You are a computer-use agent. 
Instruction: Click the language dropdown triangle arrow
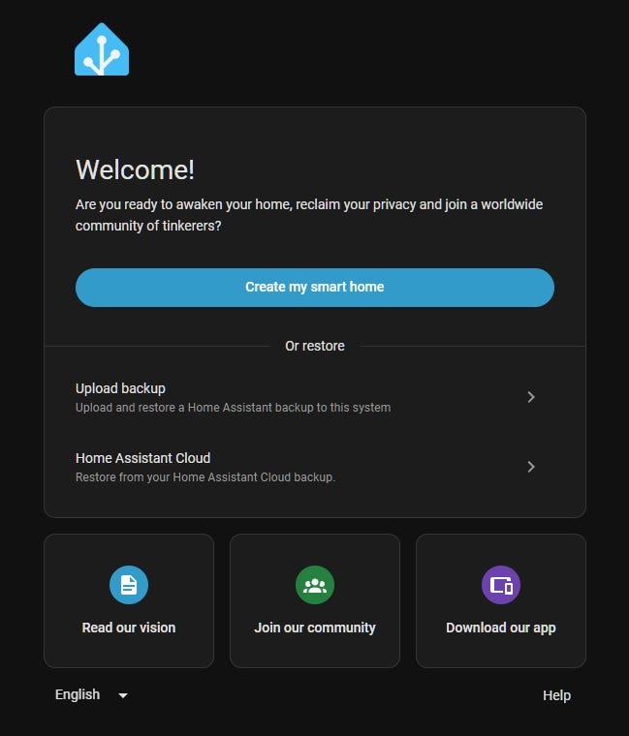(123, 695)
